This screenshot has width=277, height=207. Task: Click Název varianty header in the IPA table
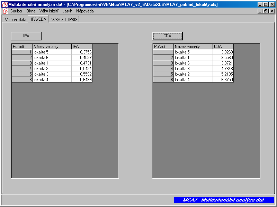coord(52,47)
